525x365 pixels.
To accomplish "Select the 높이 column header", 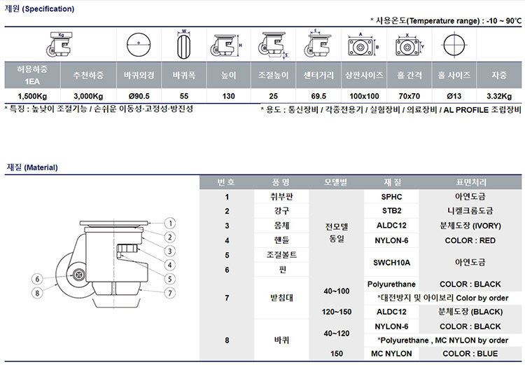I will tap(229, 75).
